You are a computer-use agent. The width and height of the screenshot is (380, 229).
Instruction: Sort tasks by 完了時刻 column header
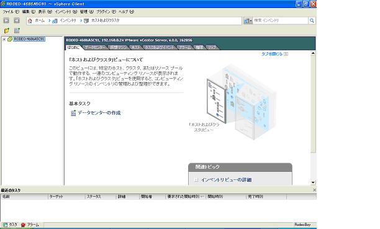[266, 197]
